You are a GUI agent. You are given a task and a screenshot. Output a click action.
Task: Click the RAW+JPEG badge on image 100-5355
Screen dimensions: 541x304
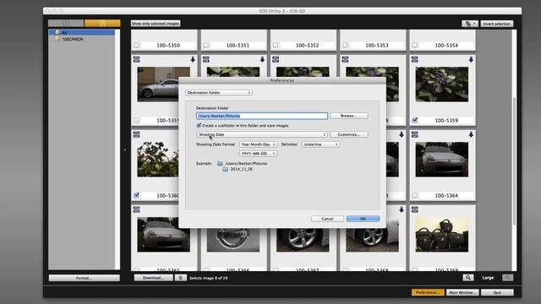coord(137,60)
